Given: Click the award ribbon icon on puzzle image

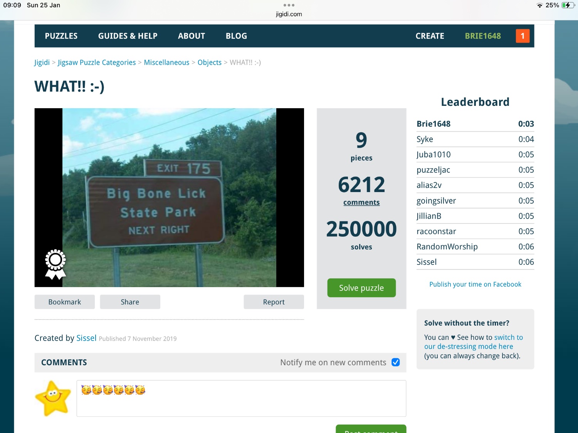Looking at the screenshot, I should coord(55,264).
